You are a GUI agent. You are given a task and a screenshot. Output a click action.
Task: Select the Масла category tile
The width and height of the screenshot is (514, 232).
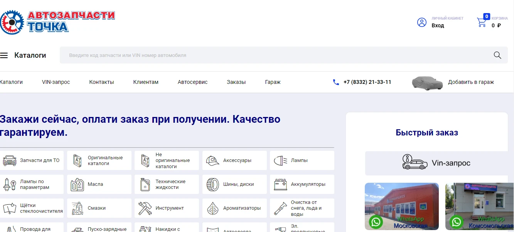click(99, 184)
